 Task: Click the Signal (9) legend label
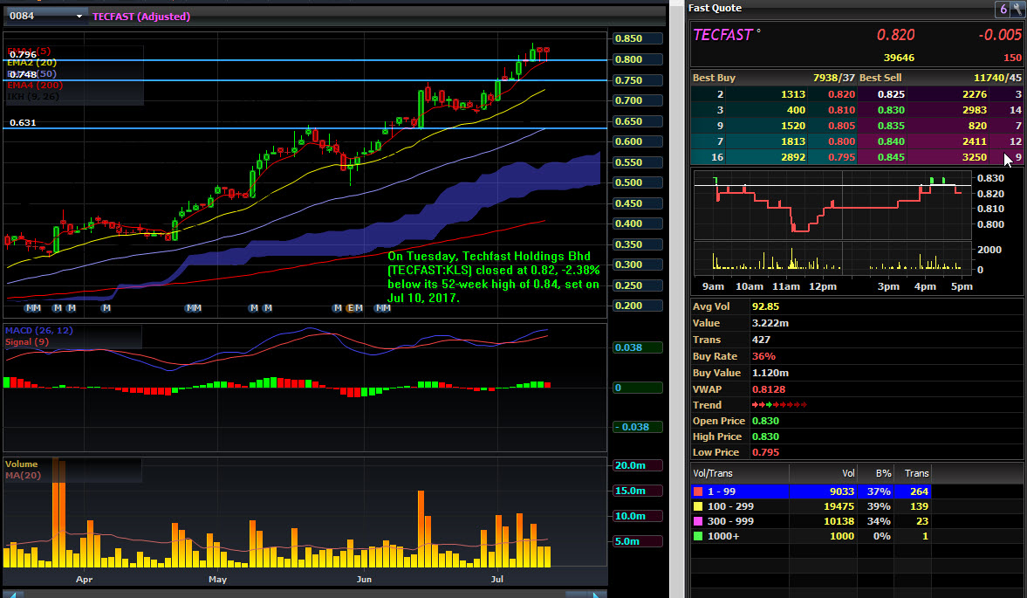(x=27, y=342)
